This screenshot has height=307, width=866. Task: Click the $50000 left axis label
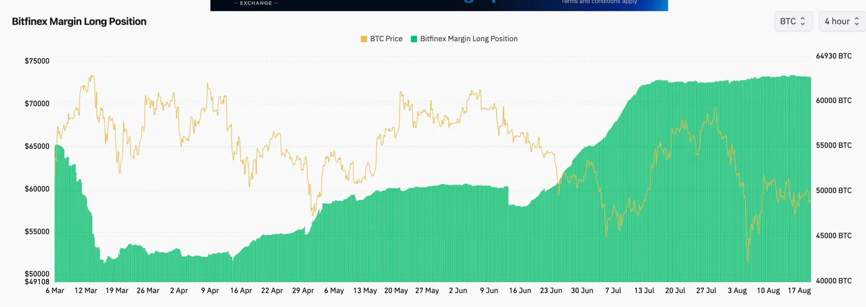coord(37,274)
